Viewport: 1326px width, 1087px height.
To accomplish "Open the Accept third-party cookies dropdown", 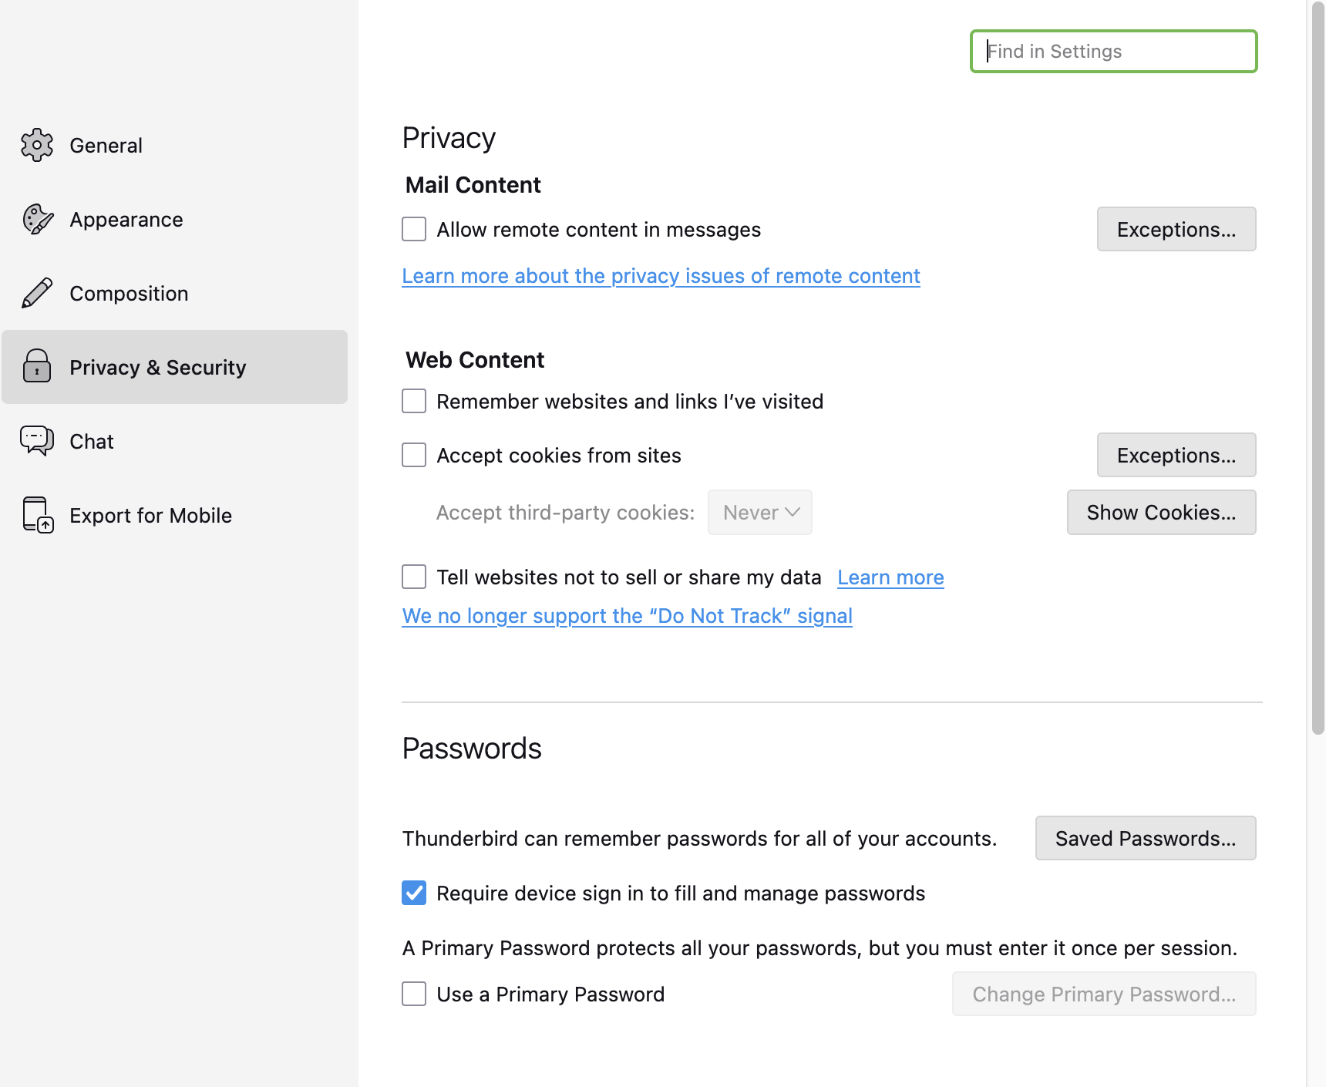I will pos(760,512).
